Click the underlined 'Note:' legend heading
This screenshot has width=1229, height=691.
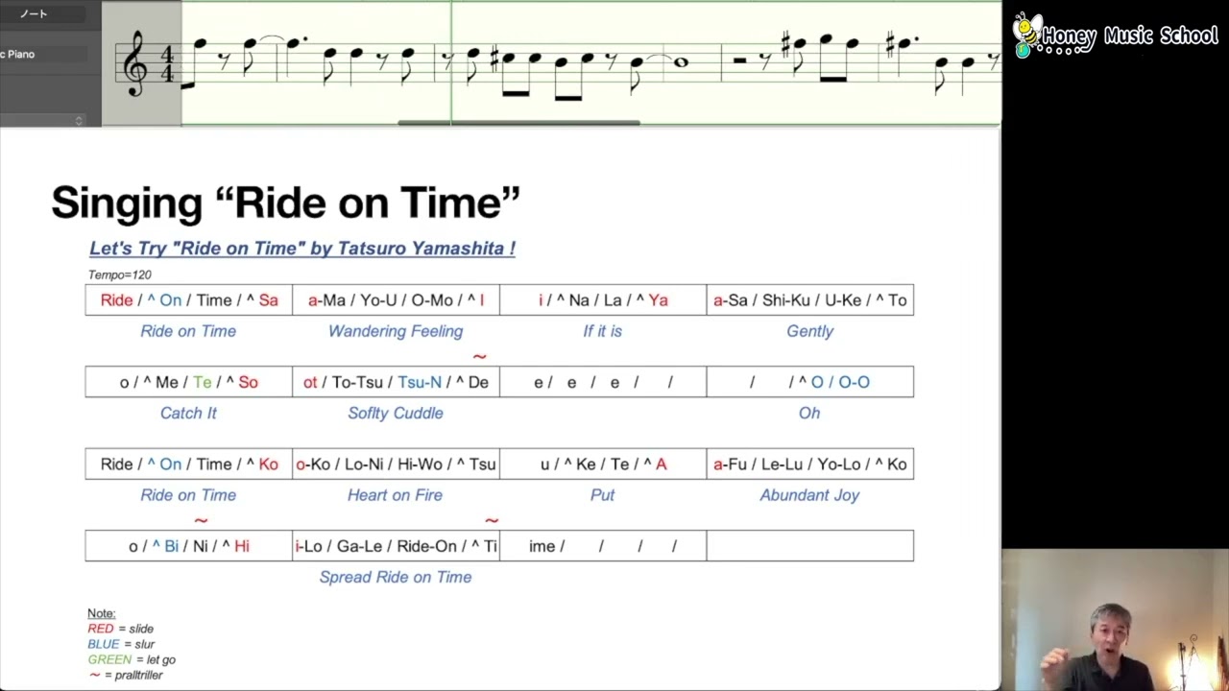[x=101, y=613]
